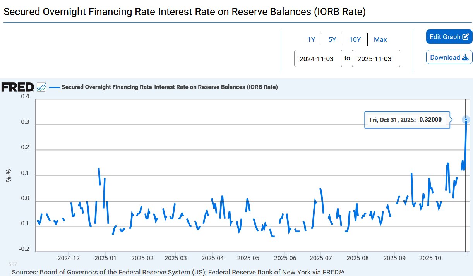473x276 pixels.
Task: Click the blue line swatch in legend
Action: (54, 87)
